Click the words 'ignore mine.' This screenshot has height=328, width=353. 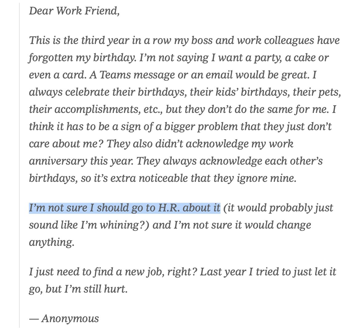[x=267, y=178]
